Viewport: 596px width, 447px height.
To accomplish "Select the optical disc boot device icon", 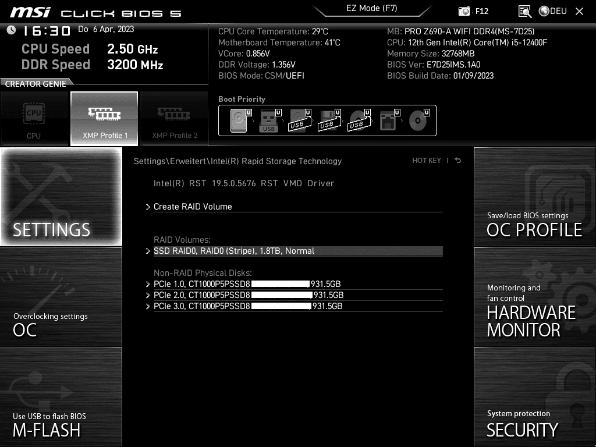I will [419, 120].
